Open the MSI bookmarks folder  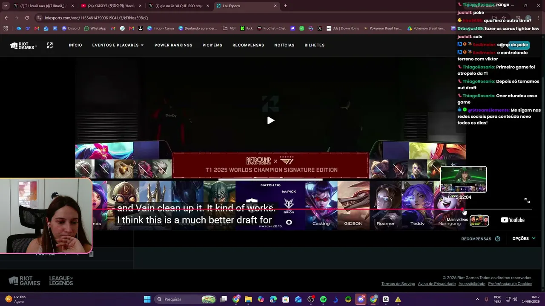coord(229,28)
